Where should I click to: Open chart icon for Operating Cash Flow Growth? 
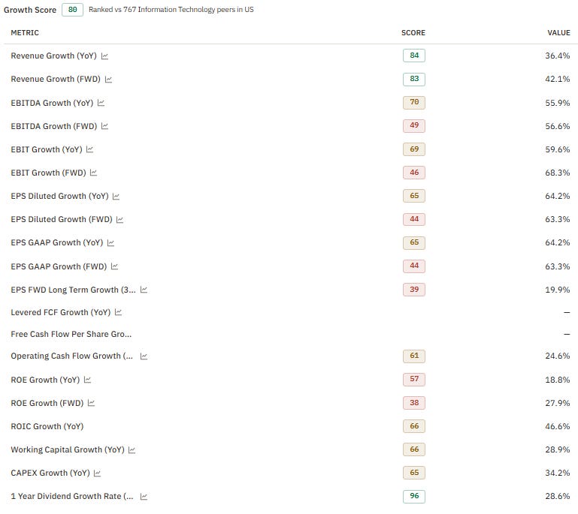pos(144,356)
